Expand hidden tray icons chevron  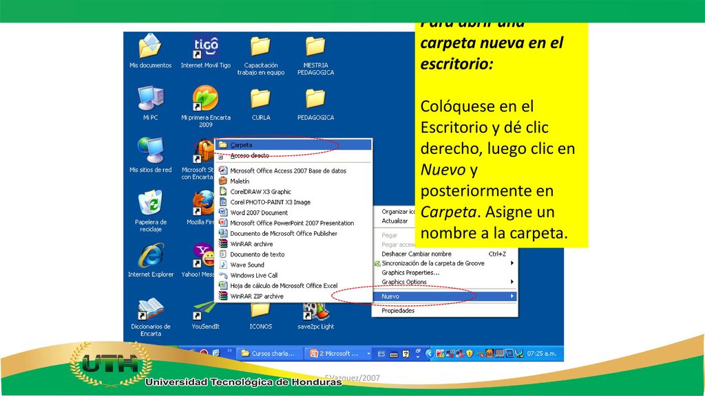pos(429,354)
